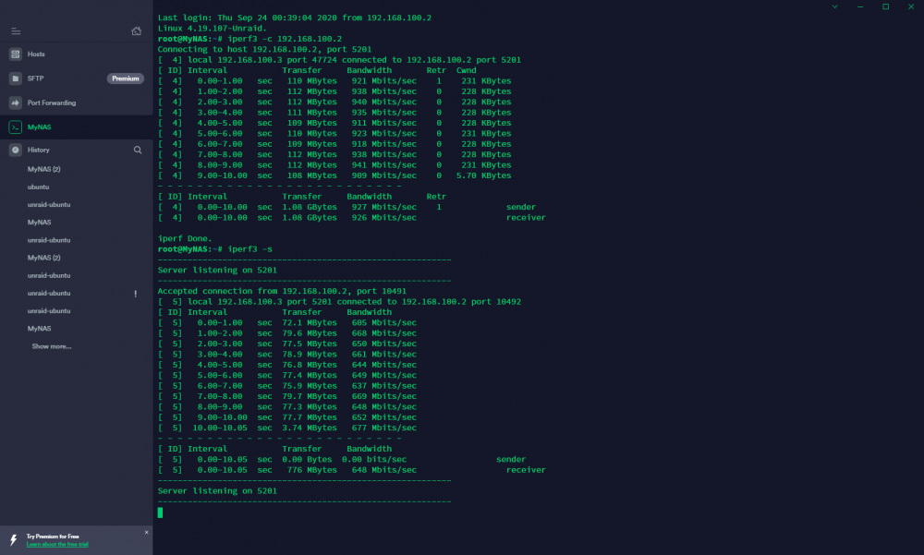Open the first unraid-ubuntu history entry
924x555 pixels.
pyautogui.click(x=49, y=204)
